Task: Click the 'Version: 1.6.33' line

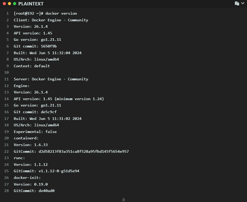Action: pyautogui.click(x=30, y=145)
